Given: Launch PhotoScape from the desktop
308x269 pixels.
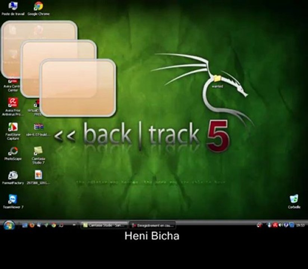Looking at the screenshot, I should pyautogui.click(x=13, y=154).
